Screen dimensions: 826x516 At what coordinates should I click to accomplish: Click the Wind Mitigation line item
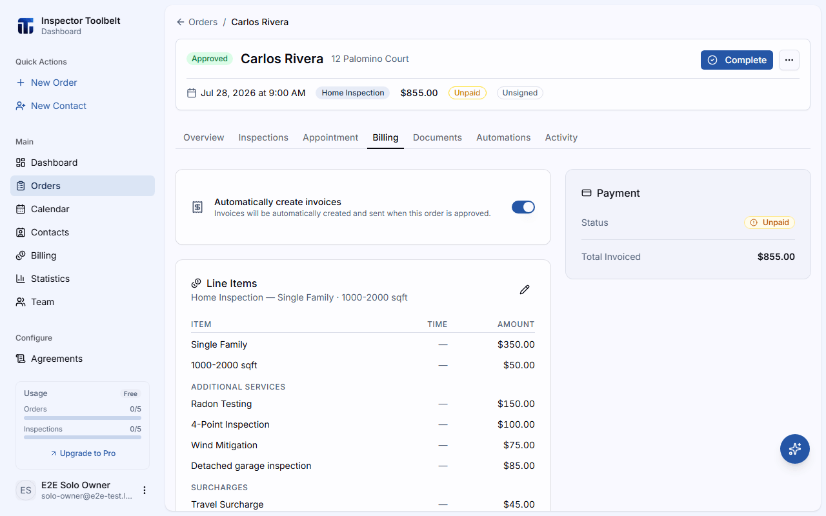(363, 445)
